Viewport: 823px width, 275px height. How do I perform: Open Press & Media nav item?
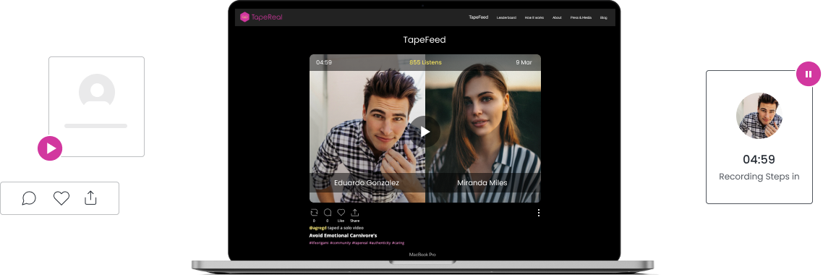tap(581, 18)
